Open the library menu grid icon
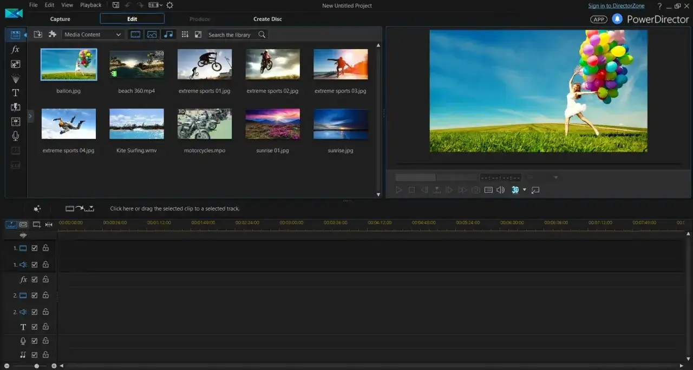This screenshot has height=370, width=693. pos(185,35)
